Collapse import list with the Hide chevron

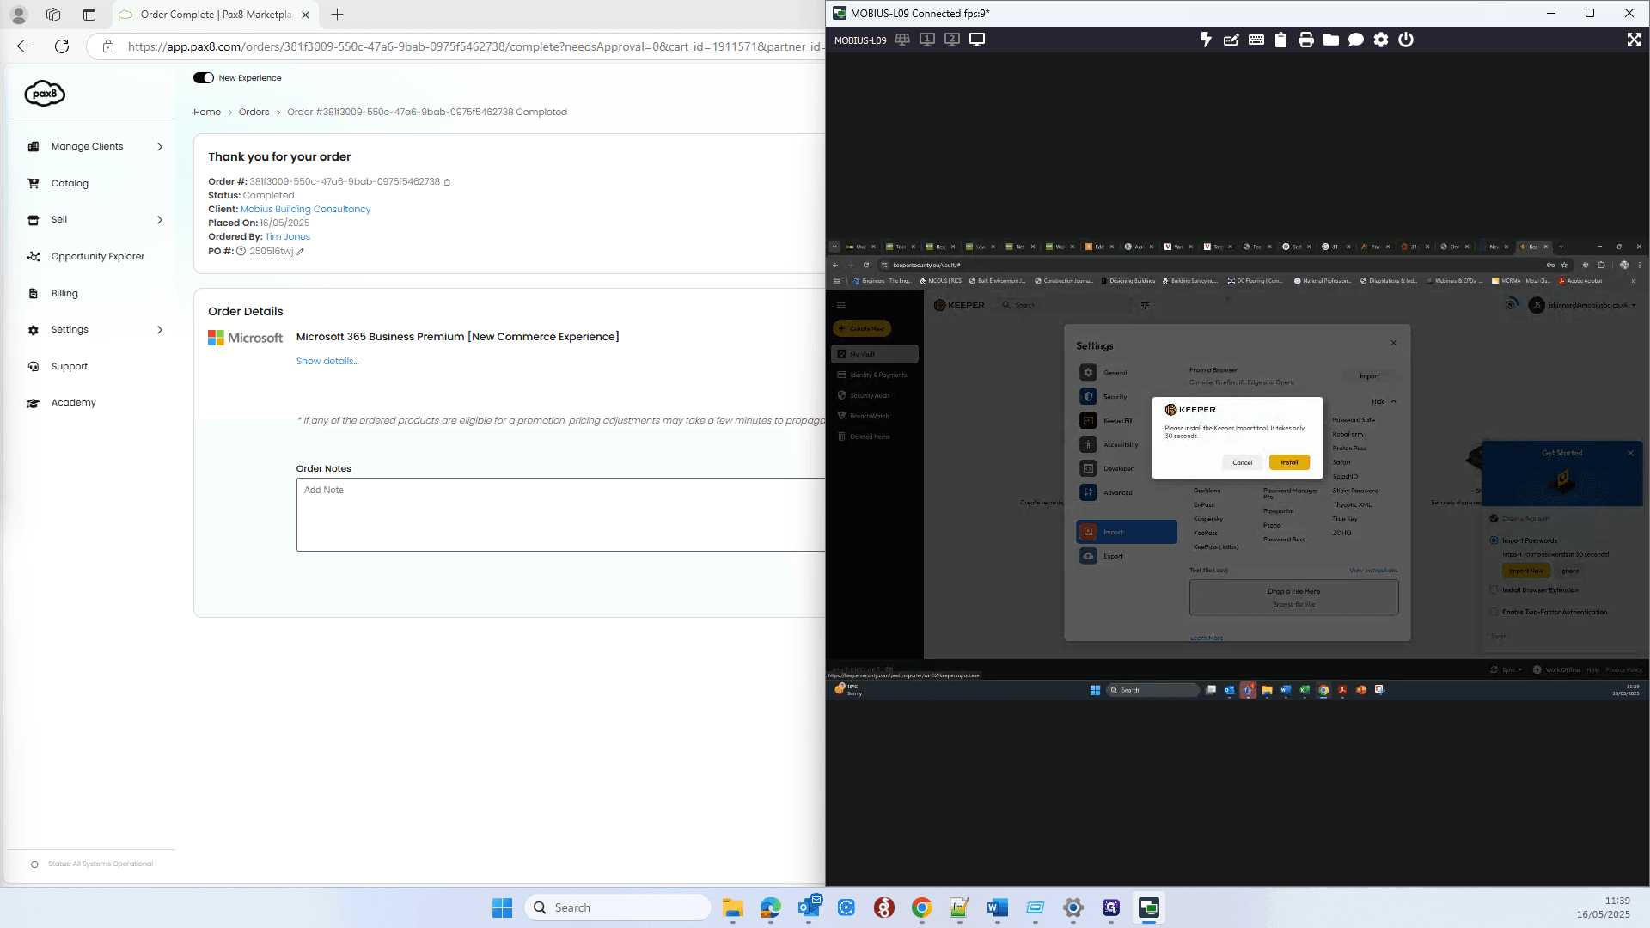[1393, 401]
